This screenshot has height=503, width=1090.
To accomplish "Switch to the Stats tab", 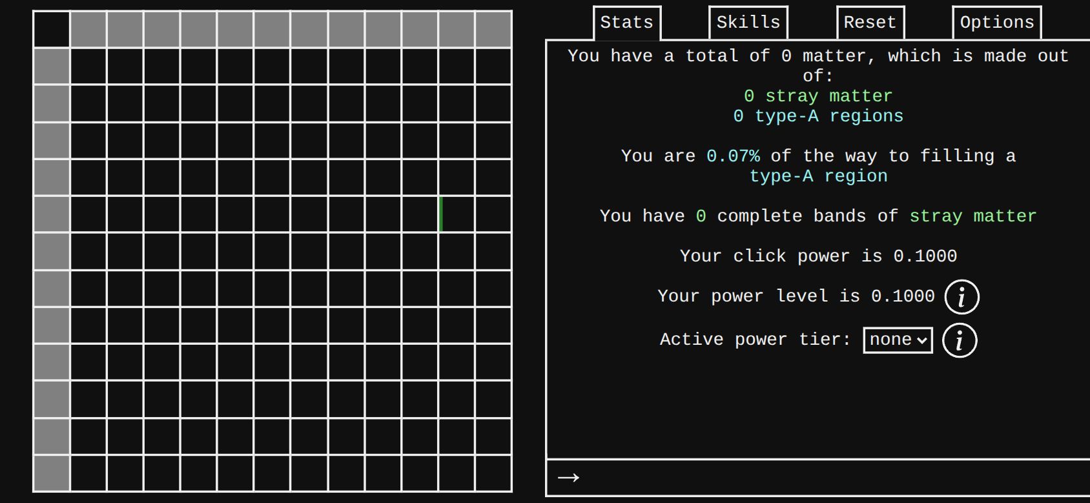I will click(x=627, y=23).
